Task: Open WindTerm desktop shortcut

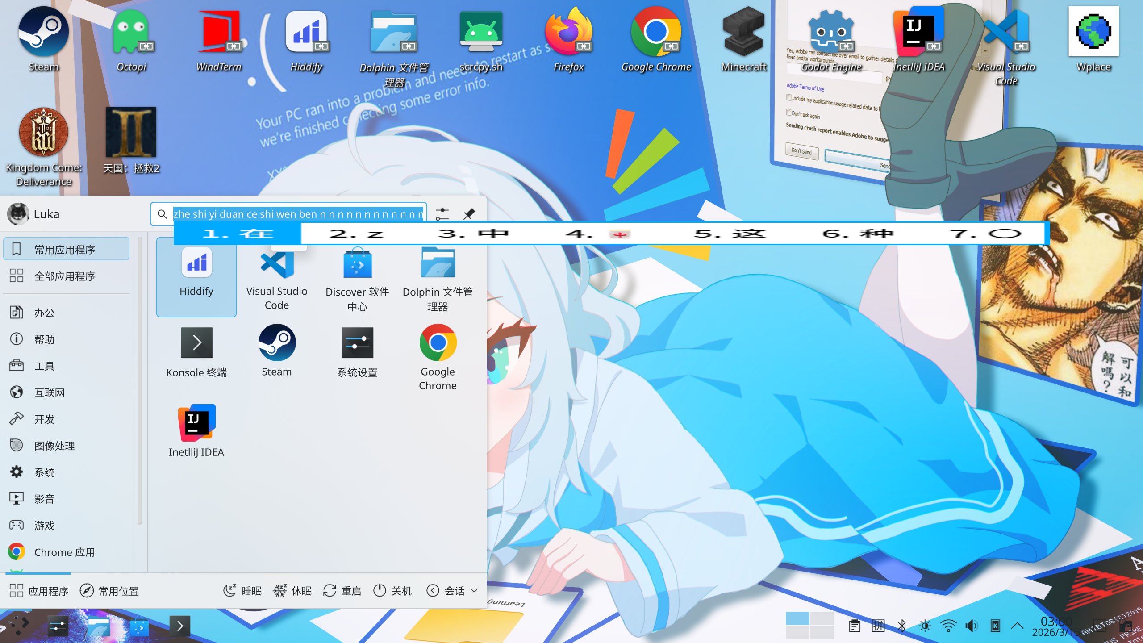Action: coord(219,40)
